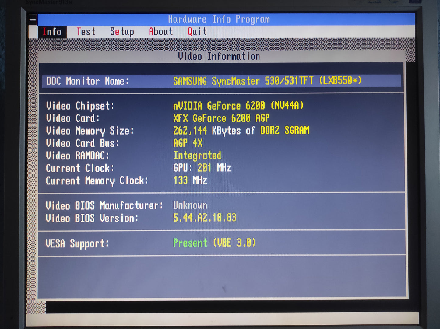Click the Video BIOS Manufacturer label
The height and width of the screenshot is (329, 440).
[104, 206]
